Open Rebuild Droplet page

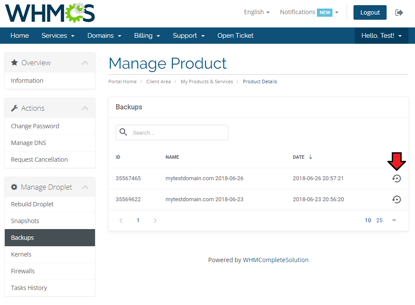(50, 204)
